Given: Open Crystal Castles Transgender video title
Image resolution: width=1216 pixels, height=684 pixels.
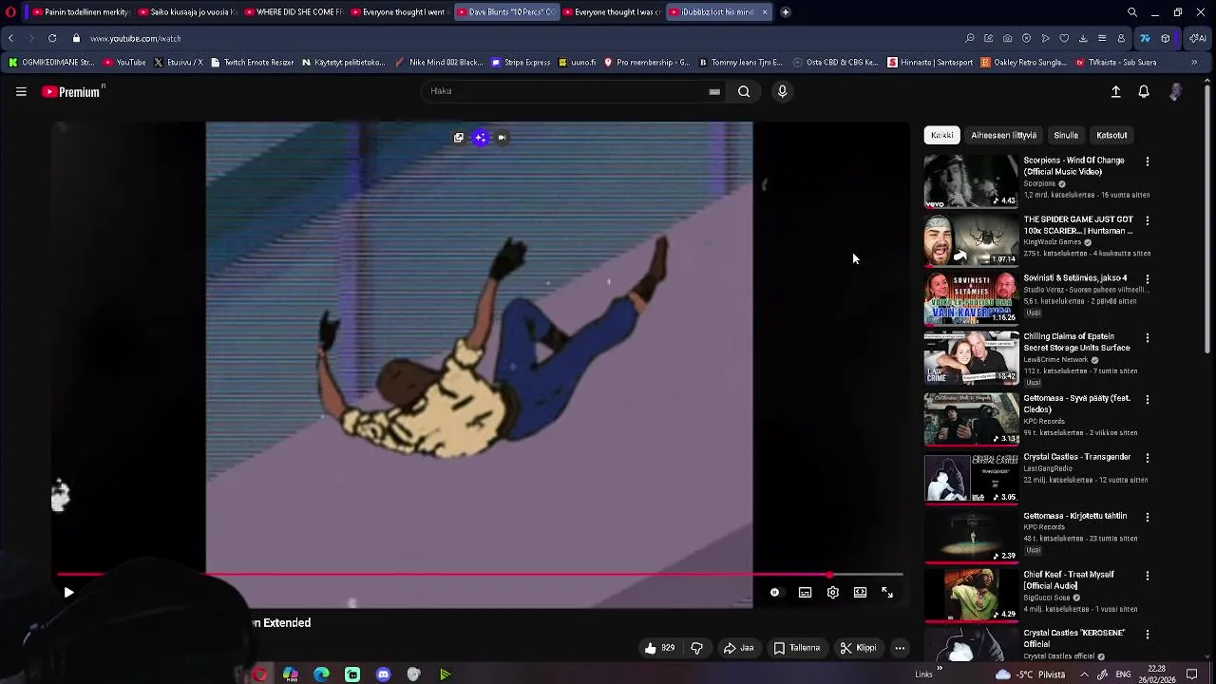Looking at the screenshot, I should coord(1076,457).
